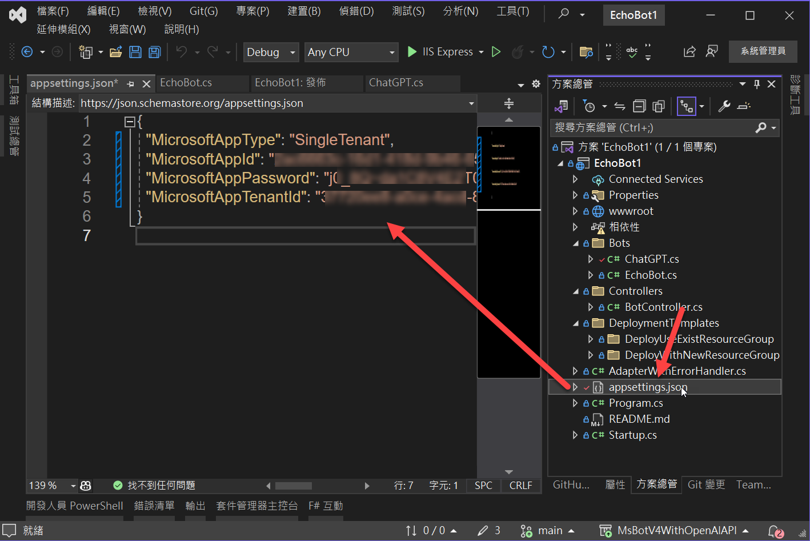Click the Copilot face icon beside zoom level
Image resolution: width=810 pixels, height=541 pixels.
coord(86,486)
